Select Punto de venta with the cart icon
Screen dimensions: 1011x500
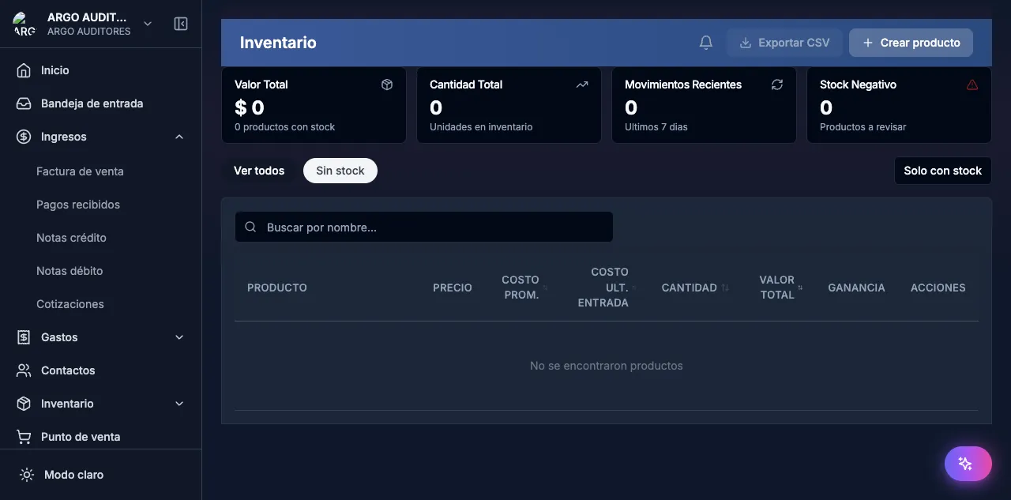click(80, 436)
